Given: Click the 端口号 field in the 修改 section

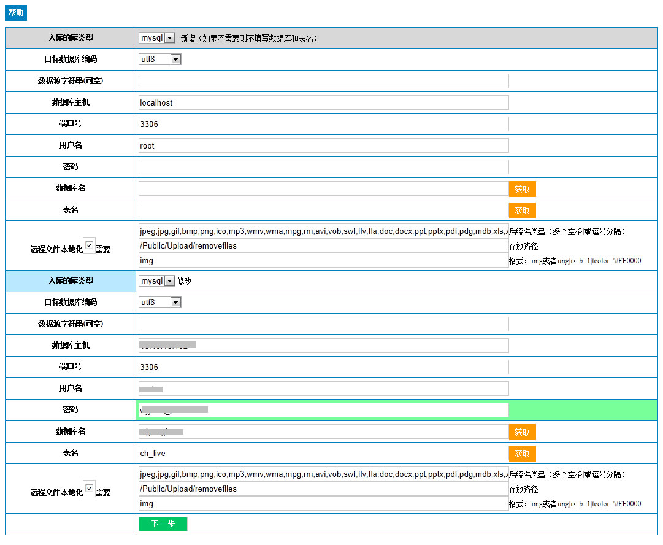Looking at the screenshot, I should pos(323,367).
